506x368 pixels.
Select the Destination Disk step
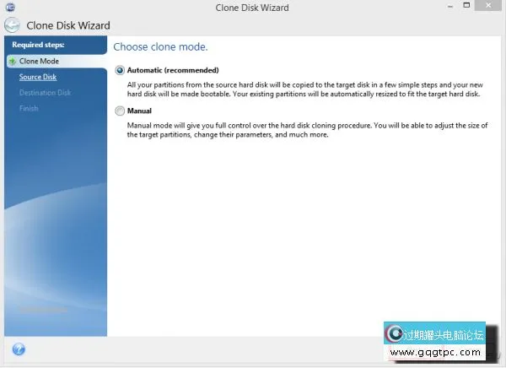click(x=46, y=93)
